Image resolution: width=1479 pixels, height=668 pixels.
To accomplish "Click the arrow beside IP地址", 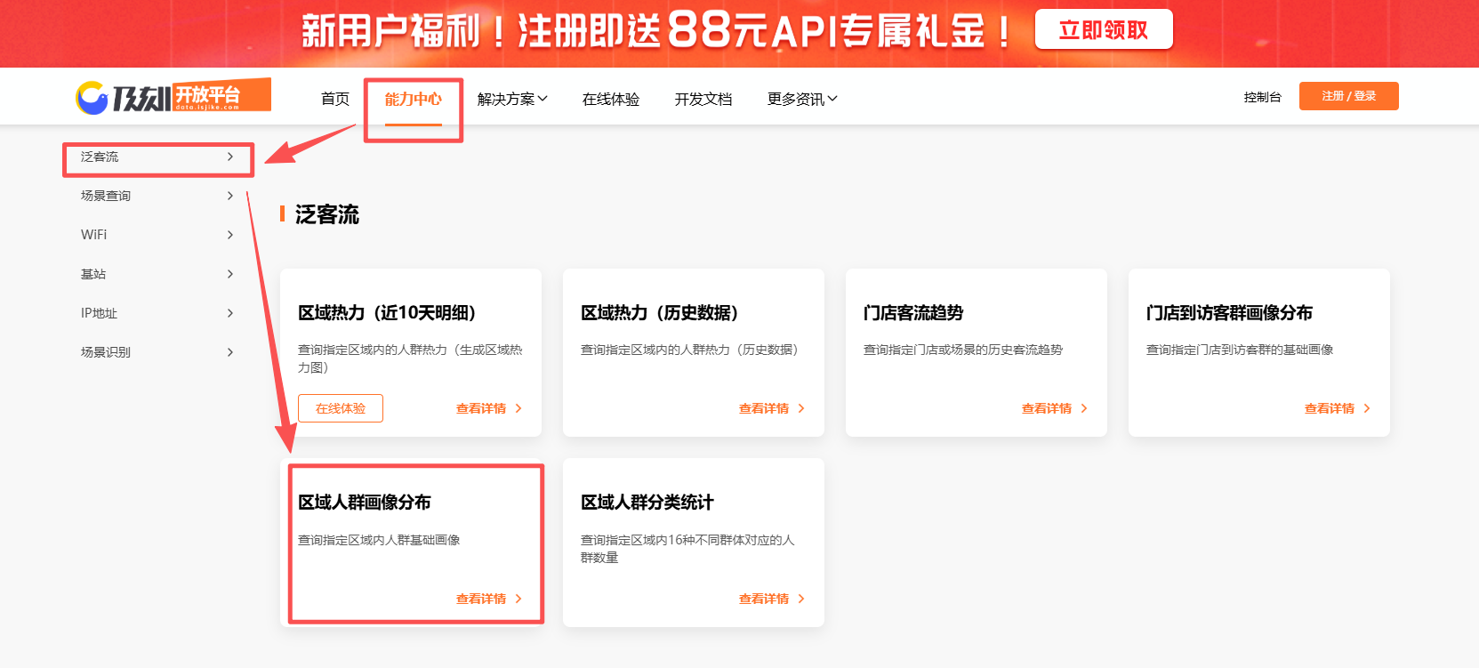I will click(230, 313).
